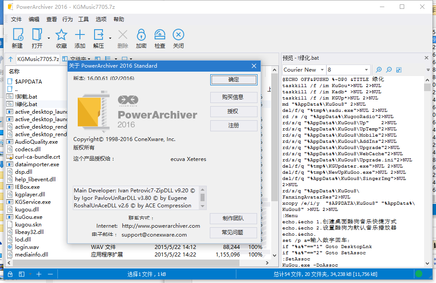Zoom in the preview pane text
Image resolution: width=436 pixels, height=283 pixels.
click(379, 70)
